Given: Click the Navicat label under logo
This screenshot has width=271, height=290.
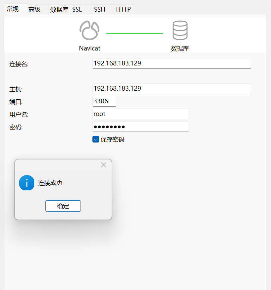Looking at the screenshot, I should pos(90,48).
